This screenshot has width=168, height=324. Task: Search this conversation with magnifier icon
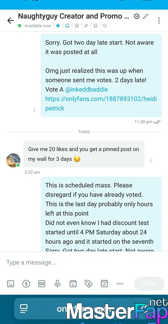click(x=105, y=26)
